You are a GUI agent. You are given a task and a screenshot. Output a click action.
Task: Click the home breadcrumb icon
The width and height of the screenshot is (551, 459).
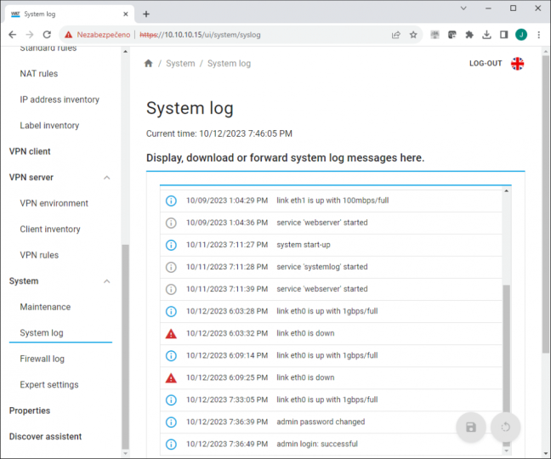coord(148,63)
